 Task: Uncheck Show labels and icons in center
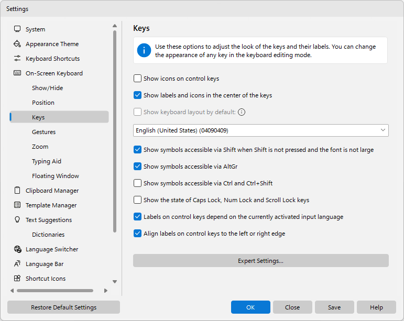tap(138, 95)
